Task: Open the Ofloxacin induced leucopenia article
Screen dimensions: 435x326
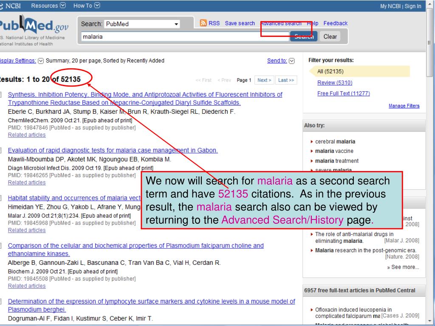Action: (x=353, y=313)
